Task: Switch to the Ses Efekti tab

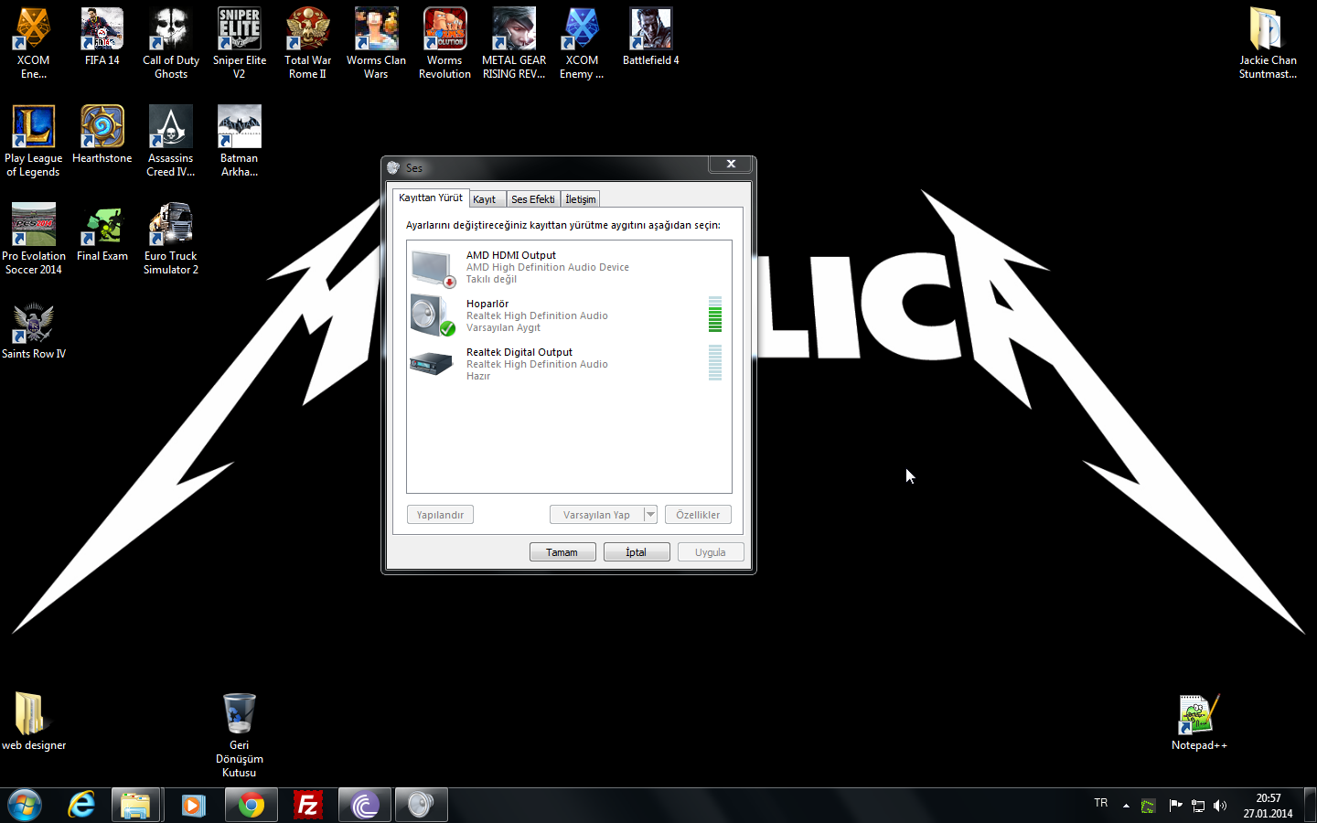Action: click(x=533, y=198)
